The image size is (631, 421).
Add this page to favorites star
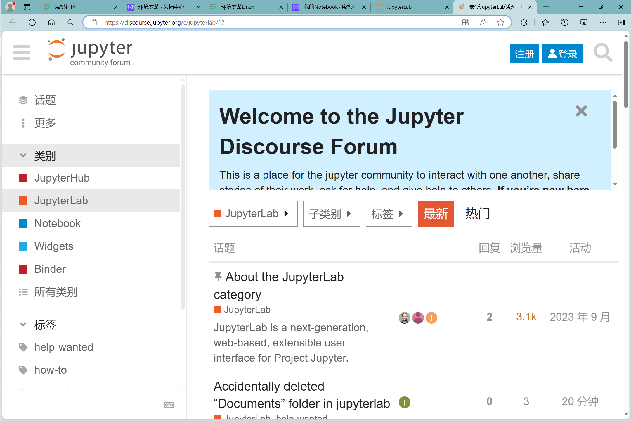click(x=500, y=23)
